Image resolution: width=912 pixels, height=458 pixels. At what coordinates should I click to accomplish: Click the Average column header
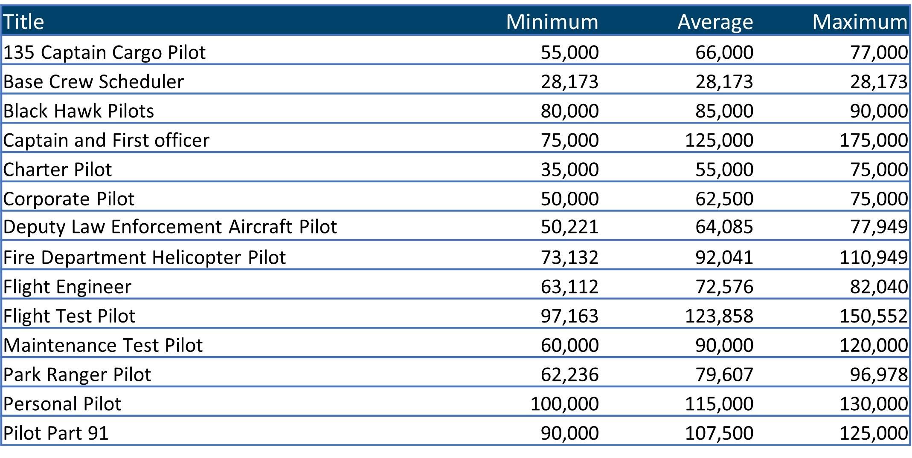point(715,22)
